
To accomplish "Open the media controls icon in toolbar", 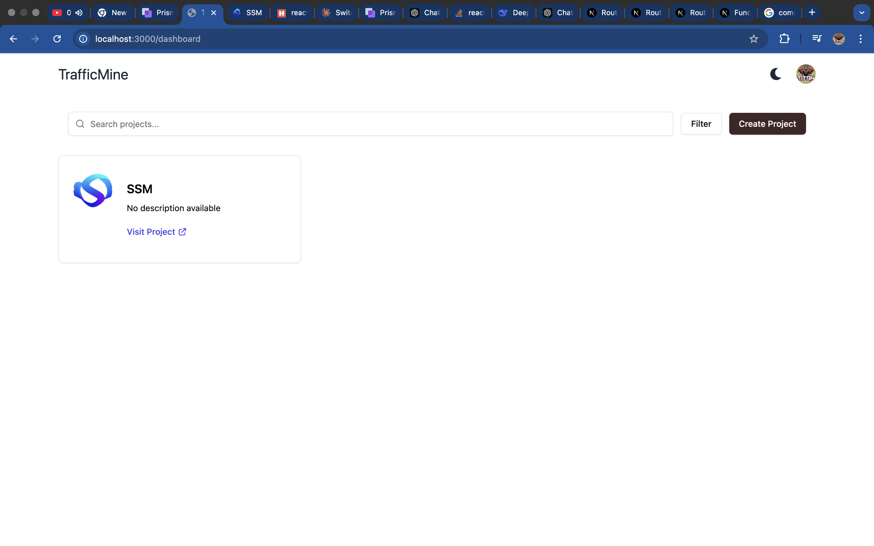I will [817, 39].
